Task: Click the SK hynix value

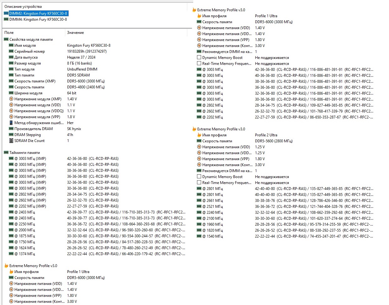Action: pos(74,129)
